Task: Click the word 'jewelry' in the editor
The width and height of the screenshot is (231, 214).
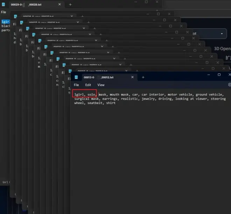Action: point(148,99)
